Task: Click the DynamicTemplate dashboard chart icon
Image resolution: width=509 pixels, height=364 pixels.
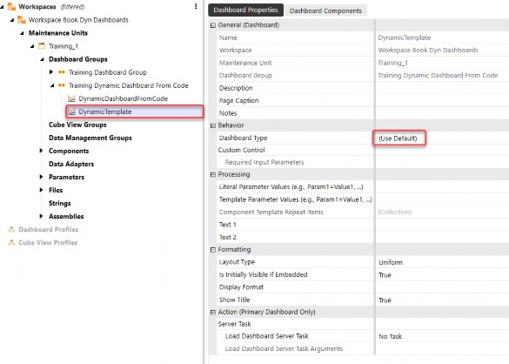Action: (x=71, y=111)
